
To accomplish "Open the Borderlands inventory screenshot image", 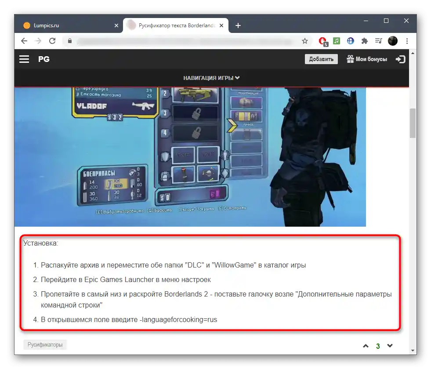I will (x=190, y=157).
